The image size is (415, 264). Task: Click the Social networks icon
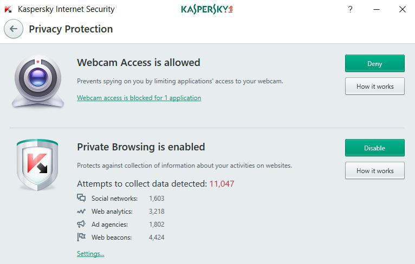[x=81, y=198]
